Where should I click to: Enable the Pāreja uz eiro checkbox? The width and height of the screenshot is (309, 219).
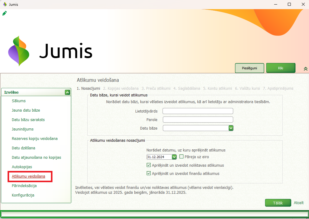182,157
